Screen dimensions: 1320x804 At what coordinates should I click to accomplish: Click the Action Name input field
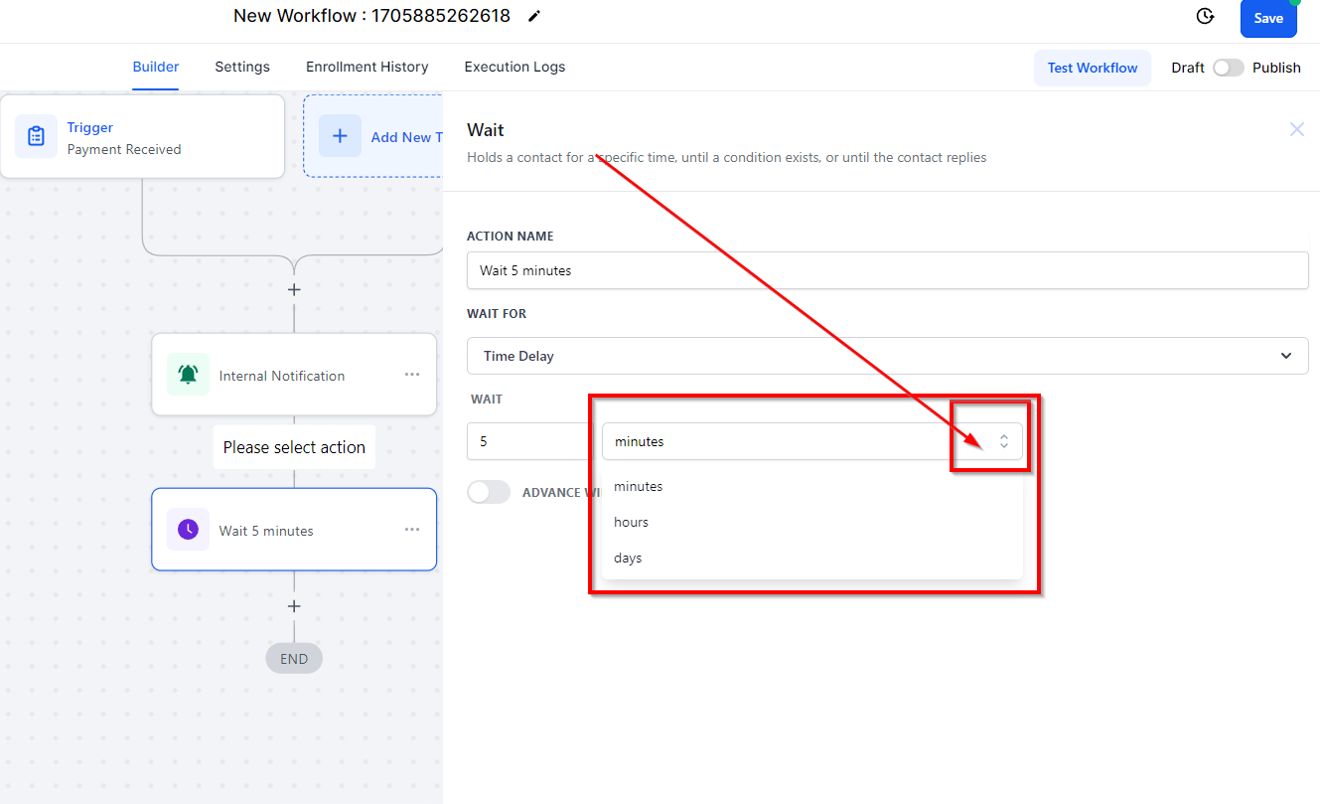click(887, 270)
